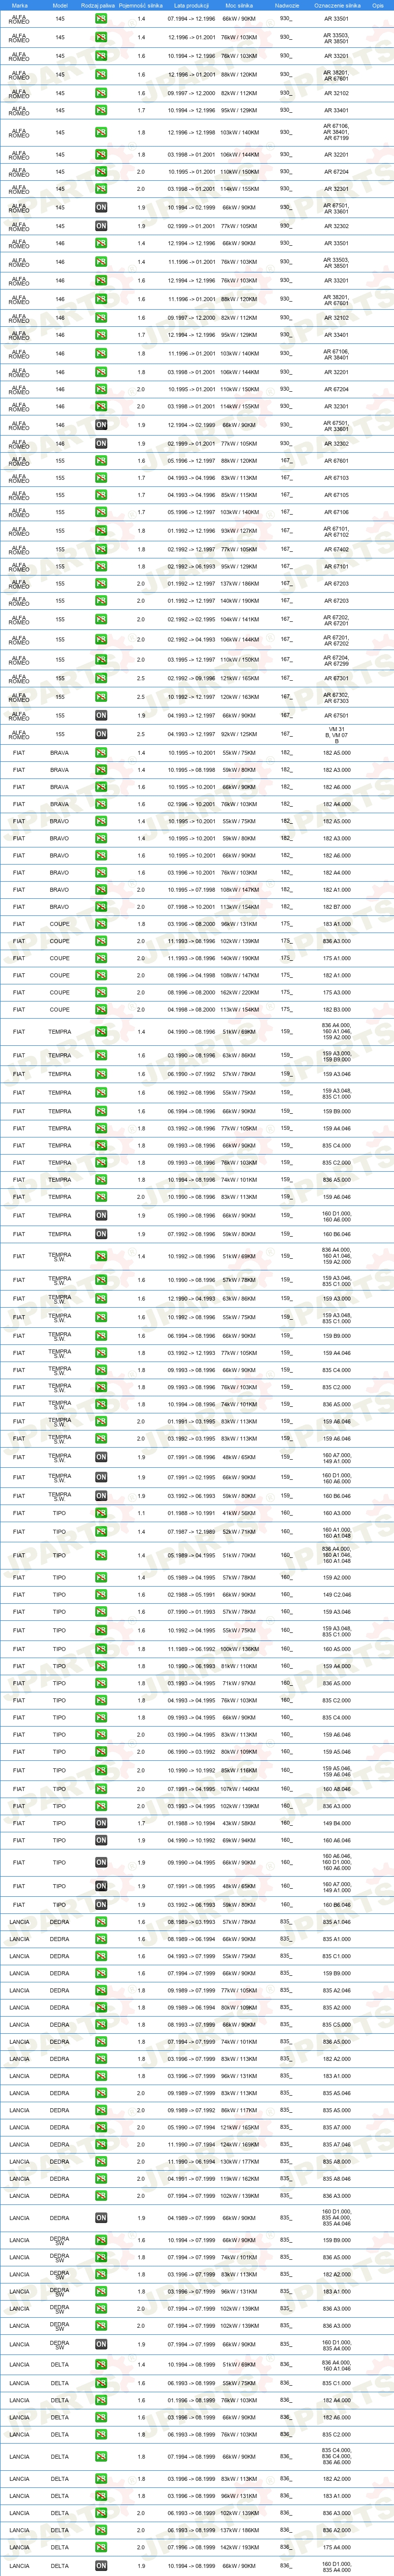Click petrol icon for Alfa 155 AR 67601

(101, 461)
